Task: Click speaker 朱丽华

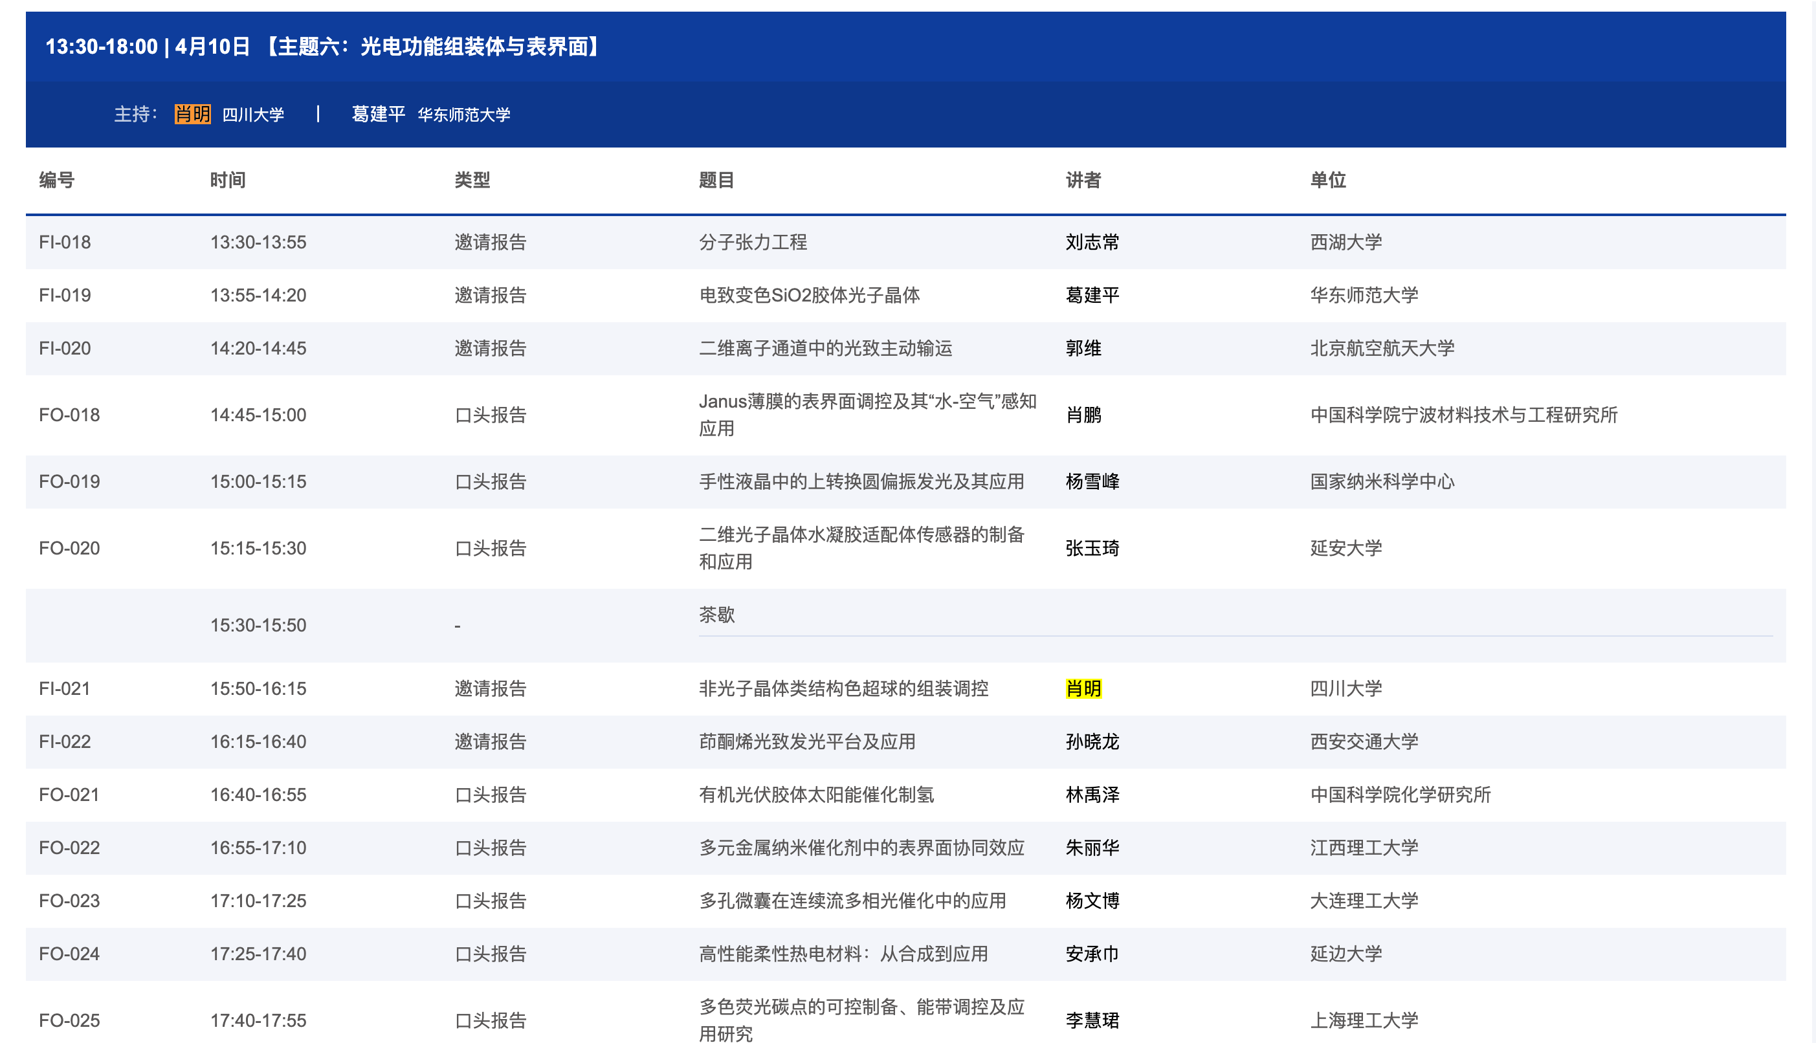Action: (x=1092, y=848)
